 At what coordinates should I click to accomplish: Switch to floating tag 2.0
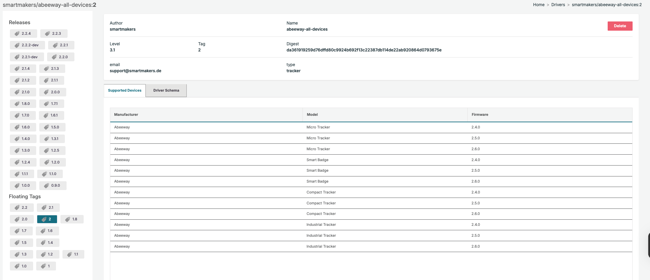[x=22, y=219]
